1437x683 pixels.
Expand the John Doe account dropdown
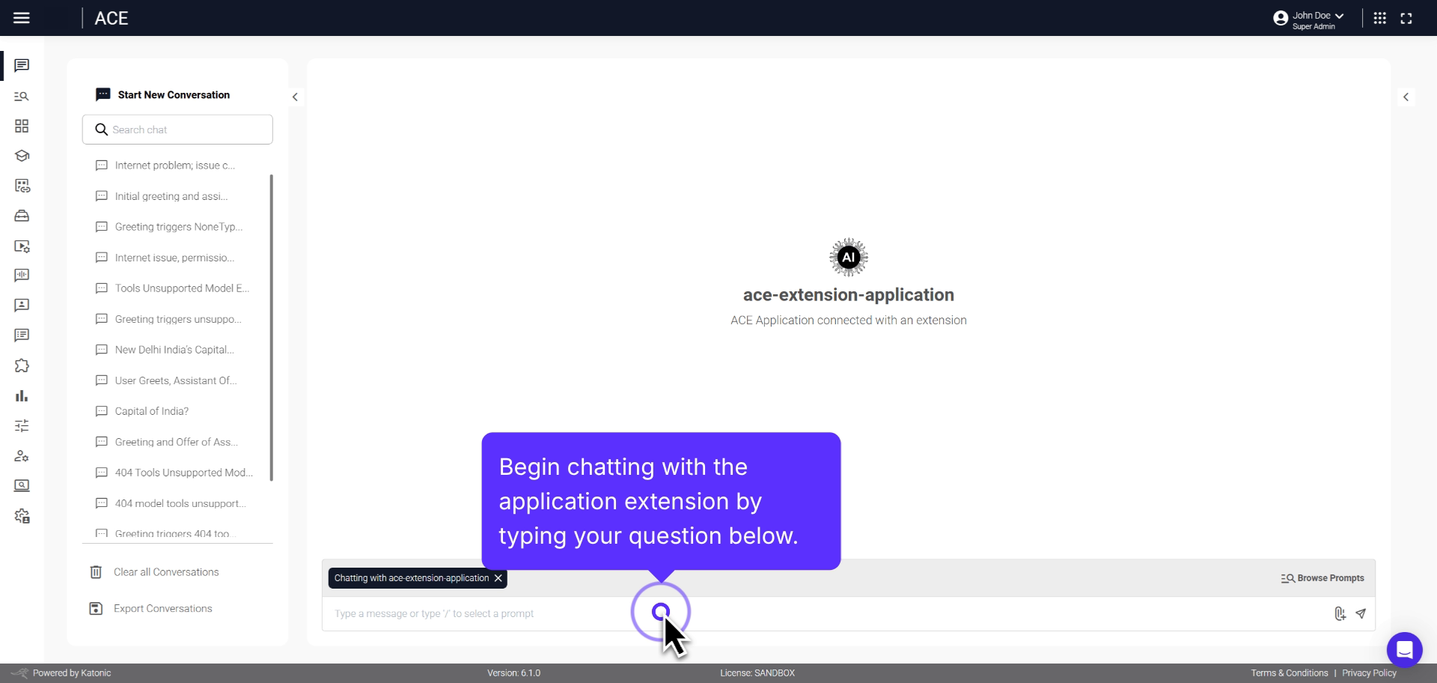pos(1310,16)
